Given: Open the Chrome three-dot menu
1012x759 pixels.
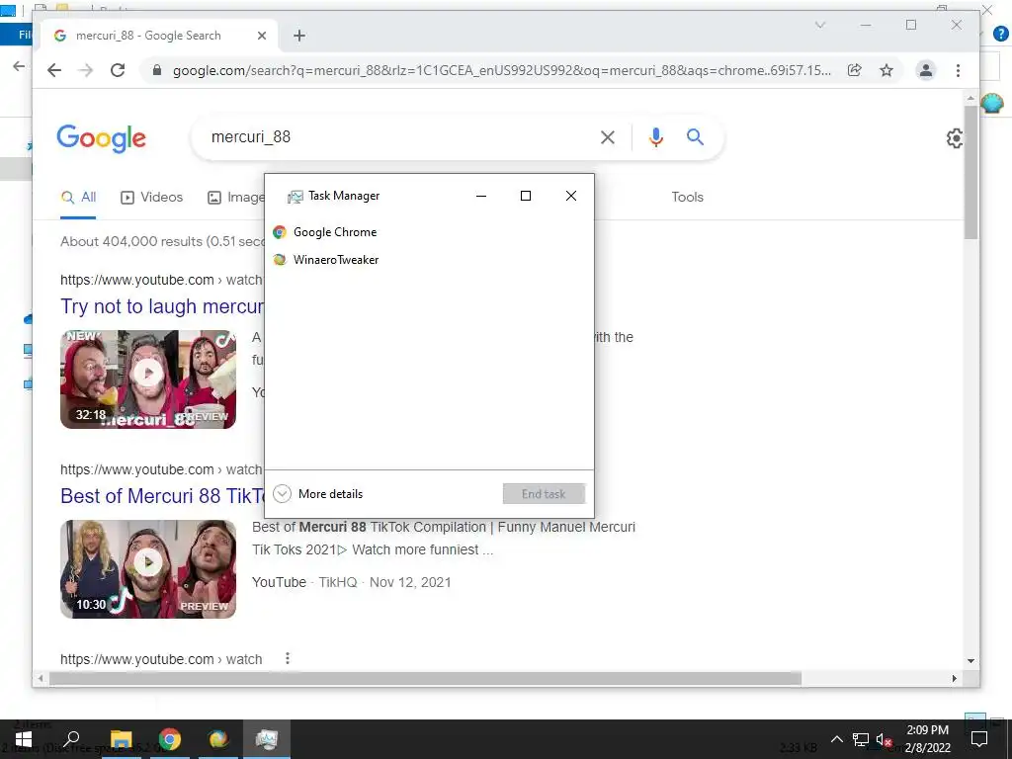Looking at the screenshot, I should 958,70.
